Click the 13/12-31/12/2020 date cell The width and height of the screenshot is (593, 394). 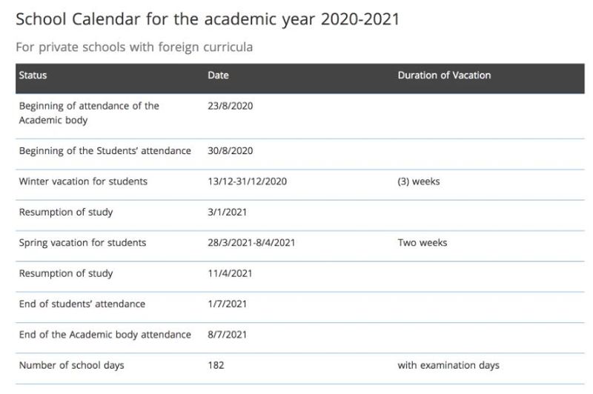(248, 181)
